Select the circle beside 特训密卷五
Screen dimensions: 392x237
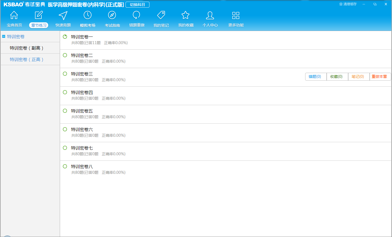click(x=65, y=111)
